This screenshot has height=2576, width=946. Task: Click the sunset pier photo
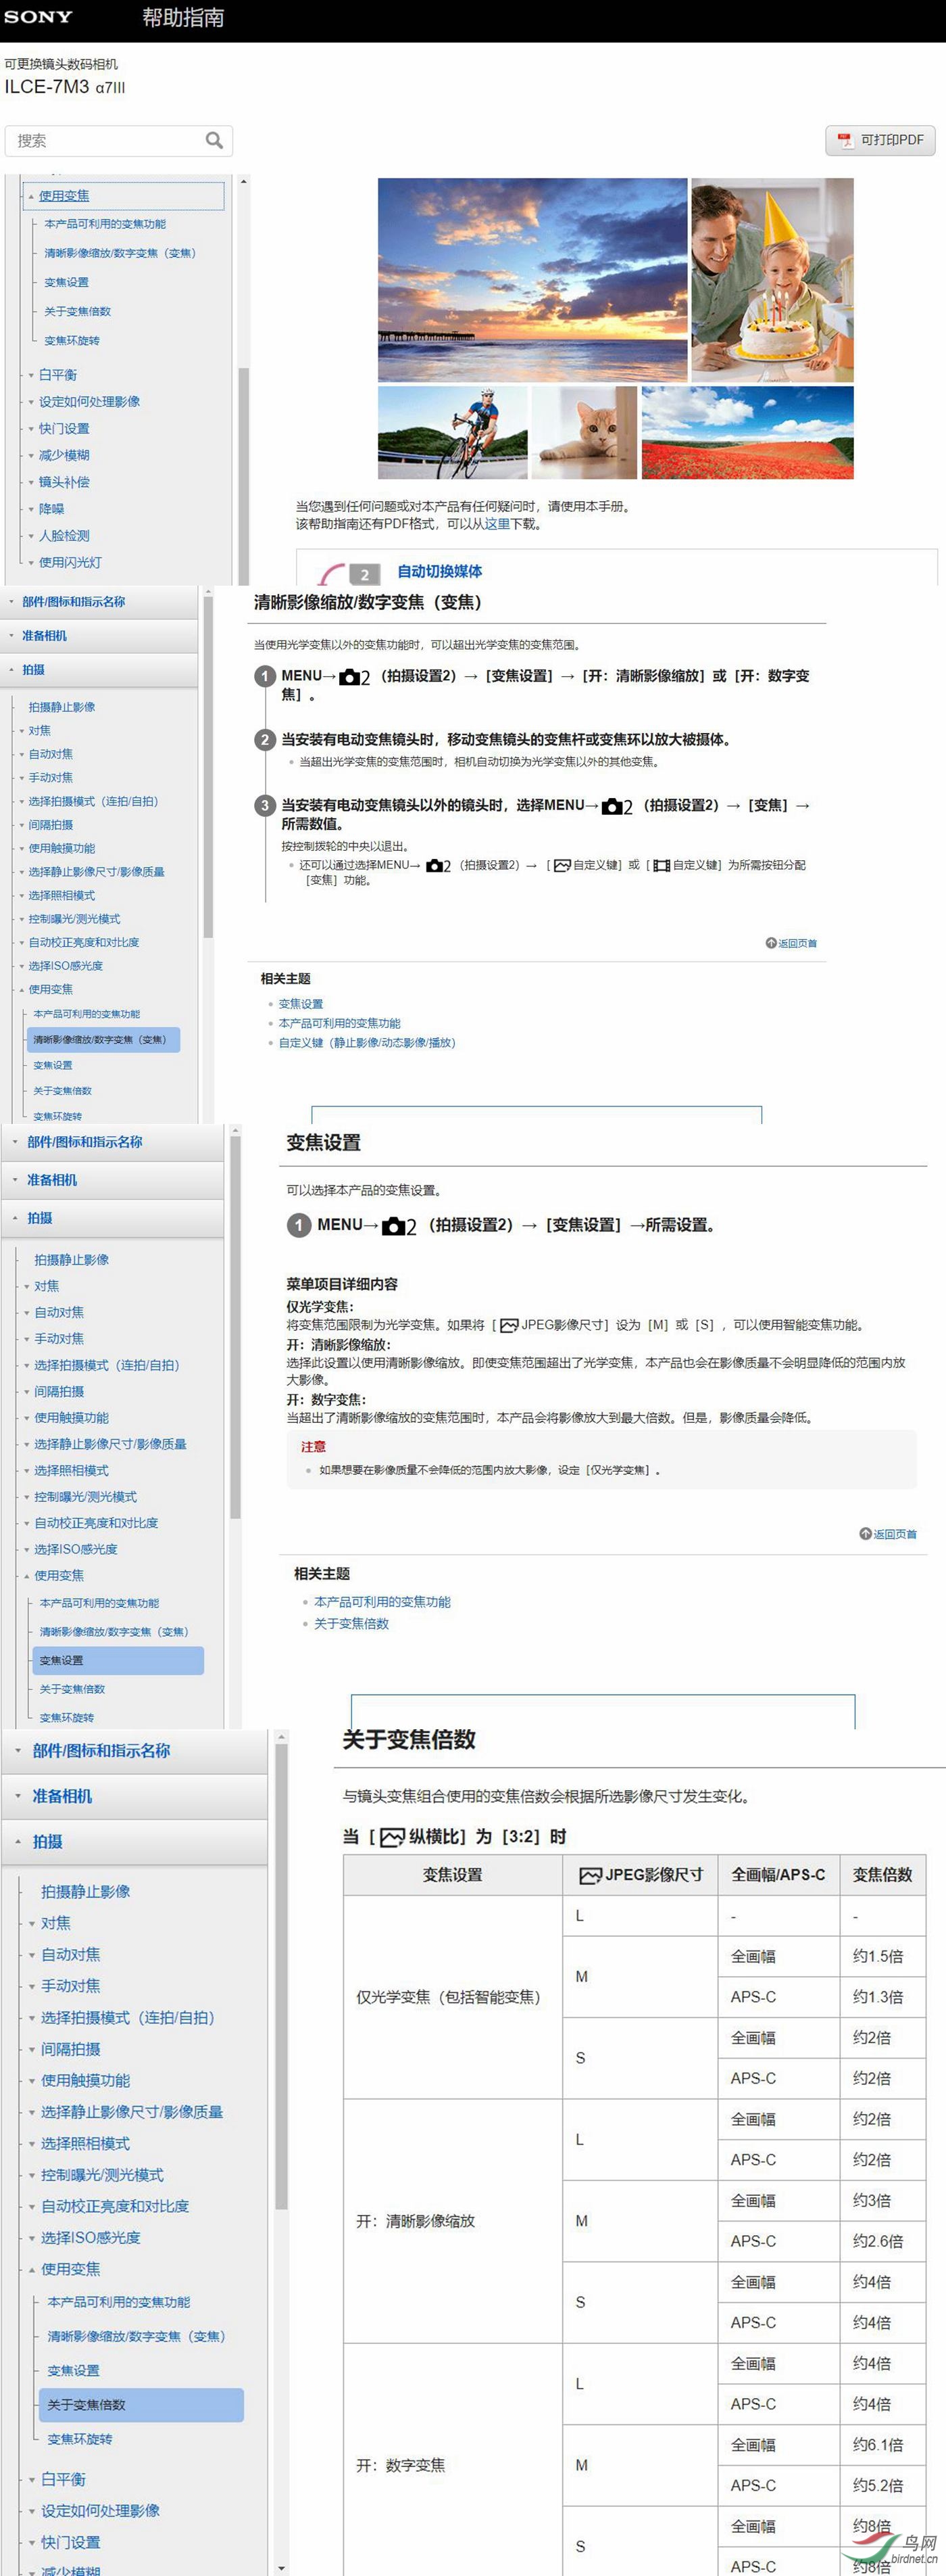pyautogui.click(x=532, y=279)
